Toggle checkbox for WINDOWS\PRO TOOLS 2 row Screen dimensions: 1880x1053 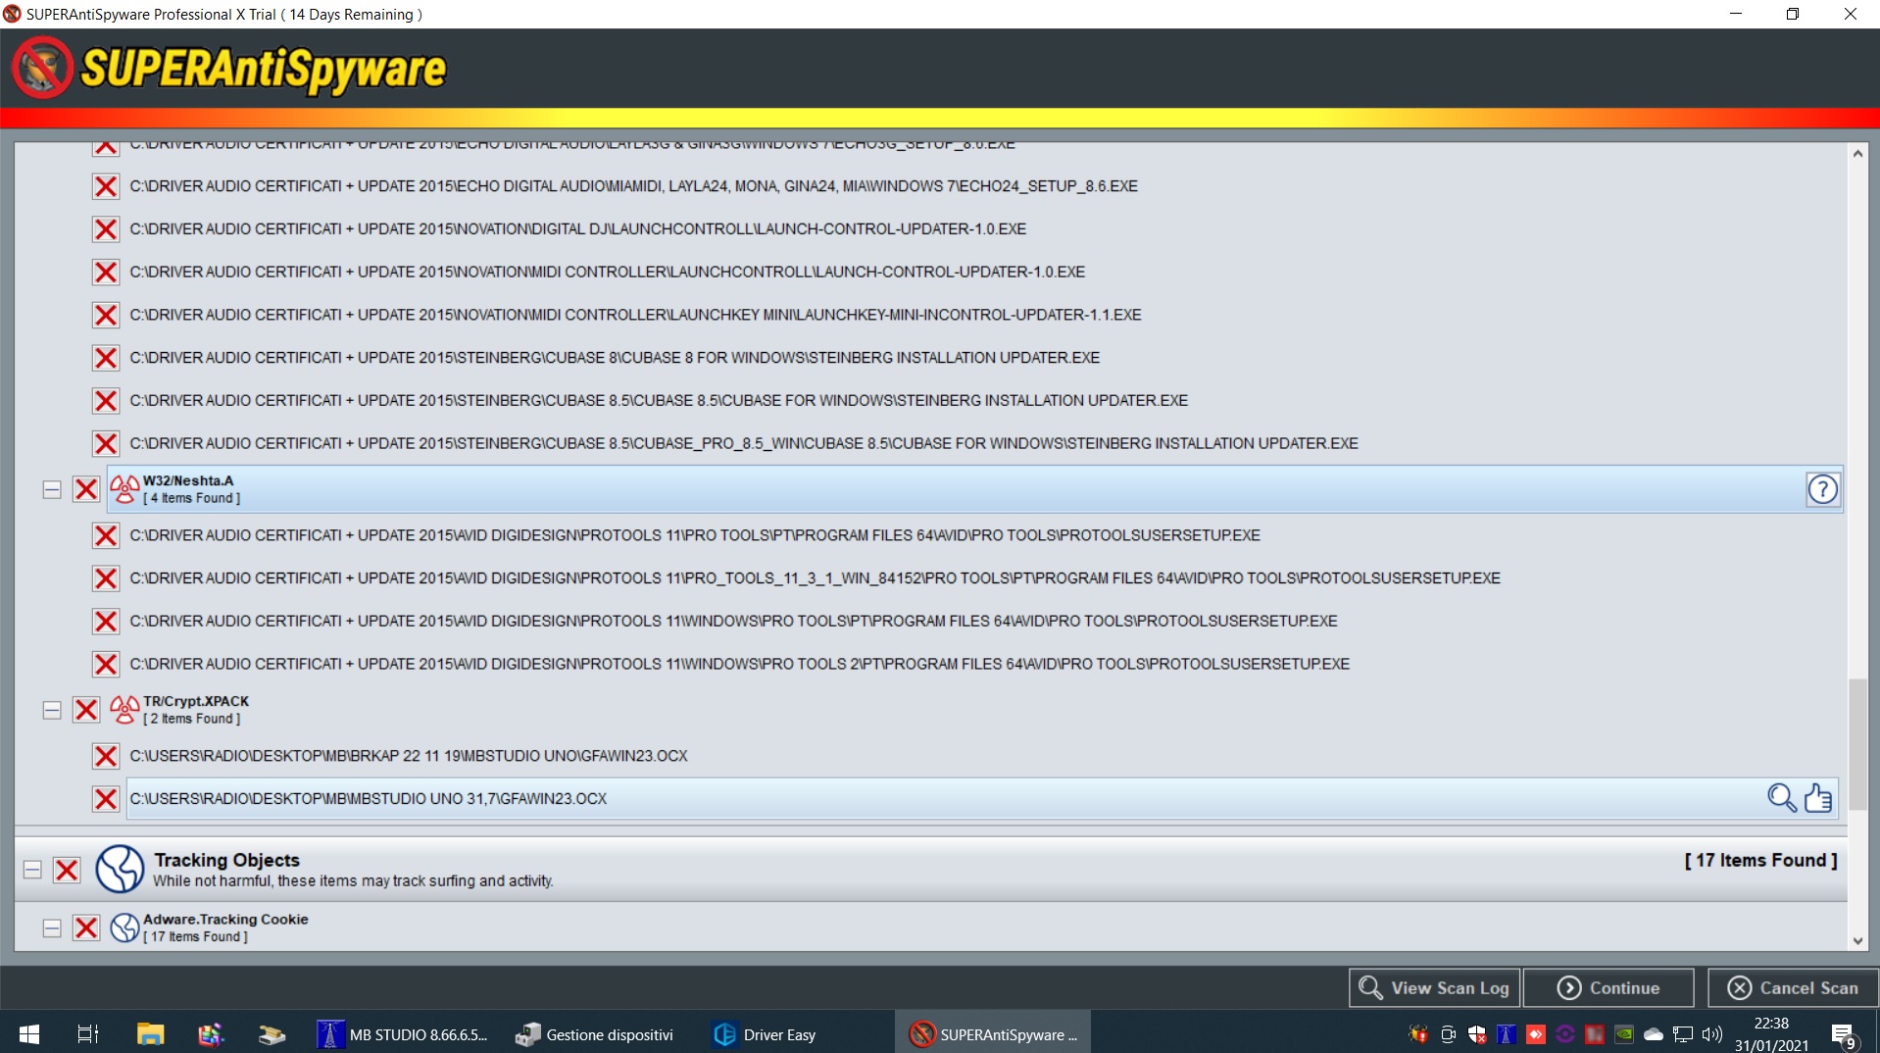[106, 664]
